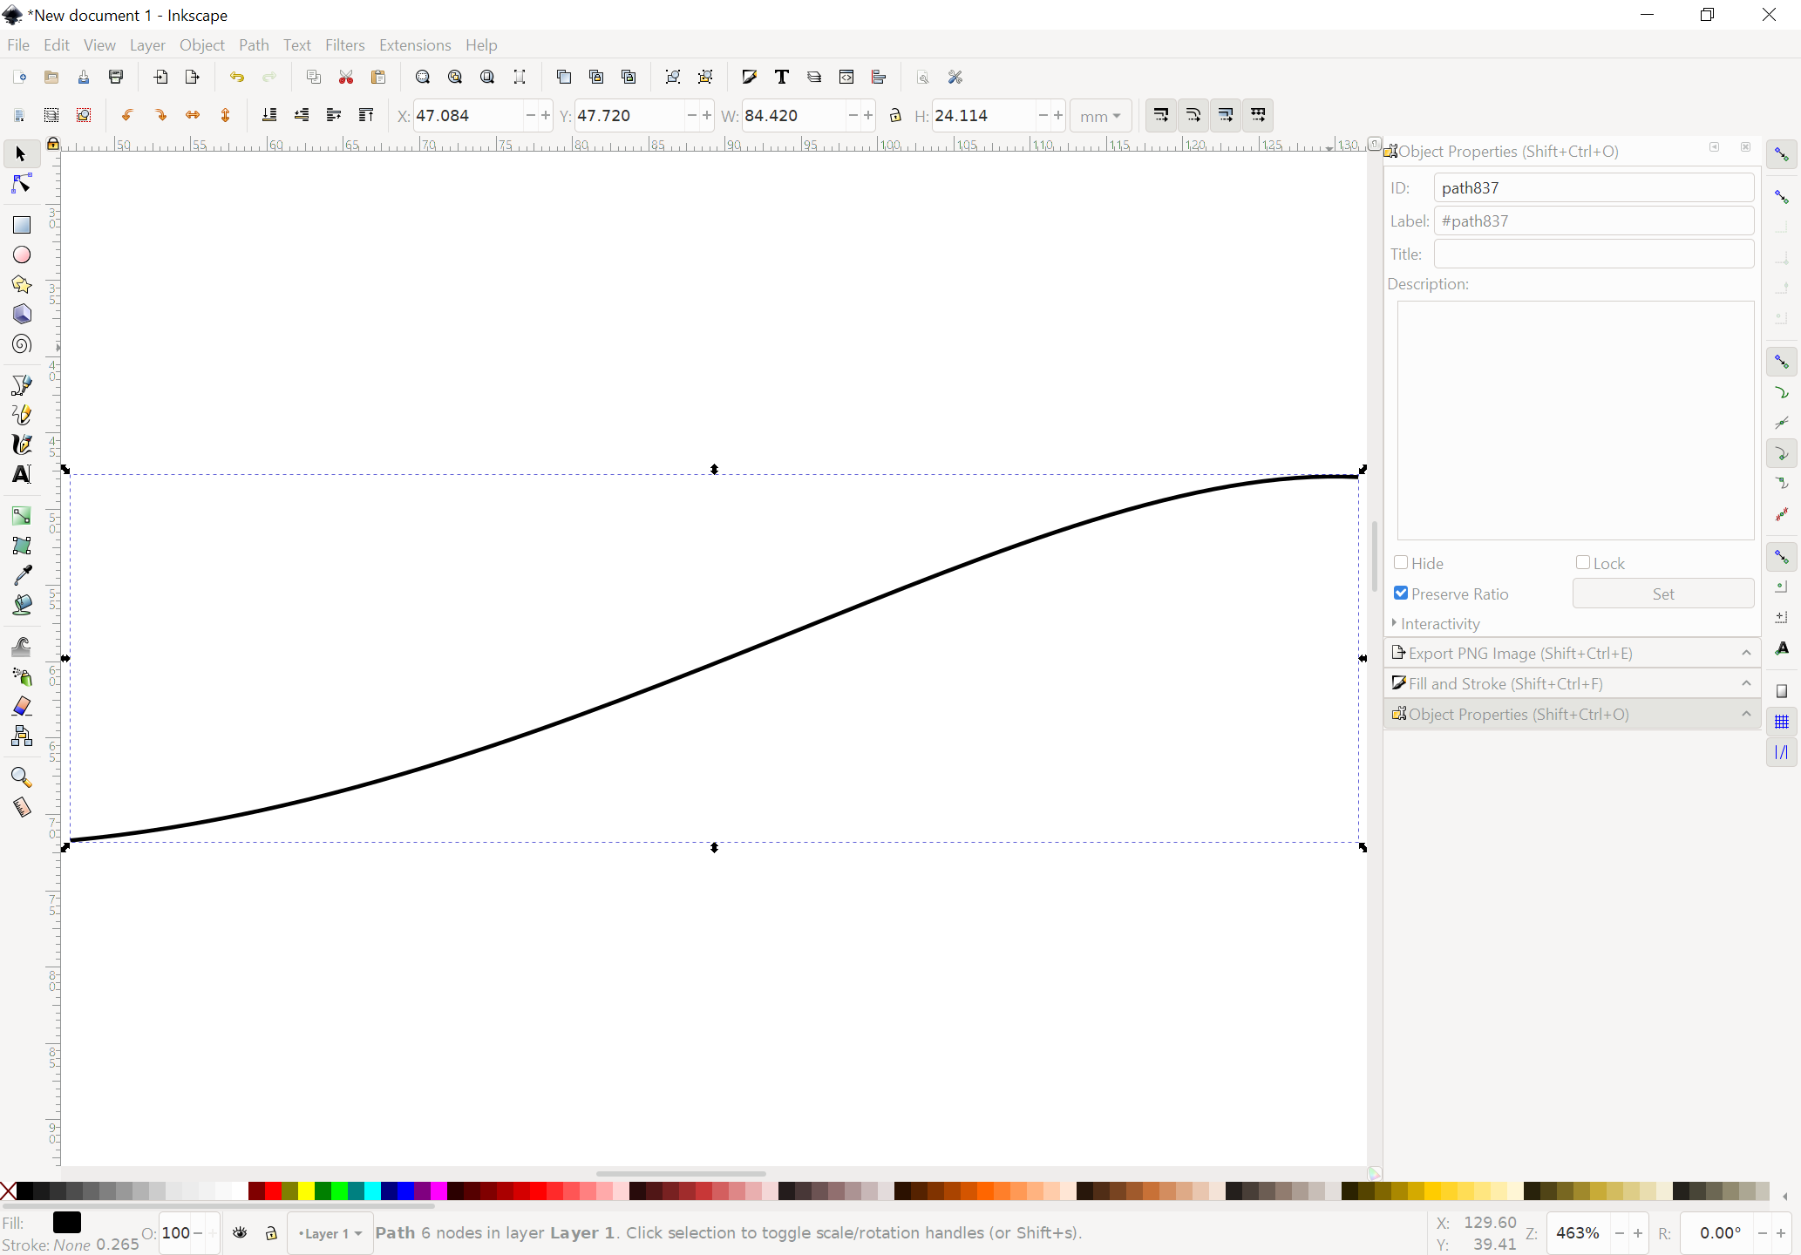Click the Cut scissors icon
Image resolution: width=1801 pixels, height=1255 pixels.
coord(346,77)
